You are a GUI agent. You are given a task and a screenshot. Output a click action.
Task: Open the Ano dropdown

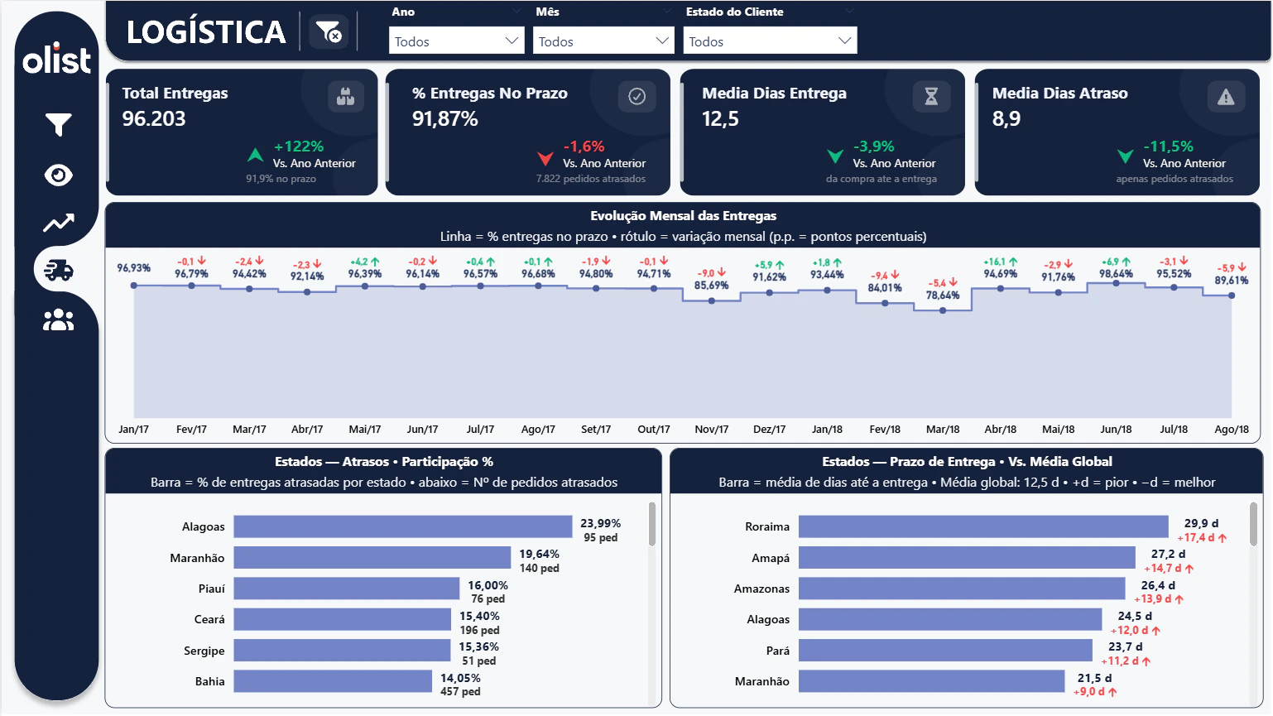tap(457, 41)
